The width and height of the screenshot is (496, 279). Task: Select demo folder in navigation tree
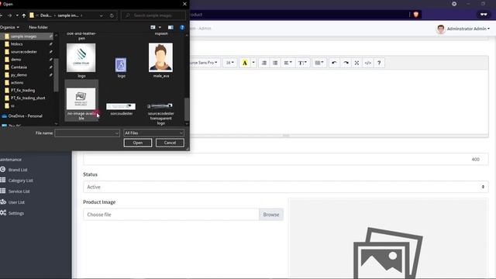point(15,60)
